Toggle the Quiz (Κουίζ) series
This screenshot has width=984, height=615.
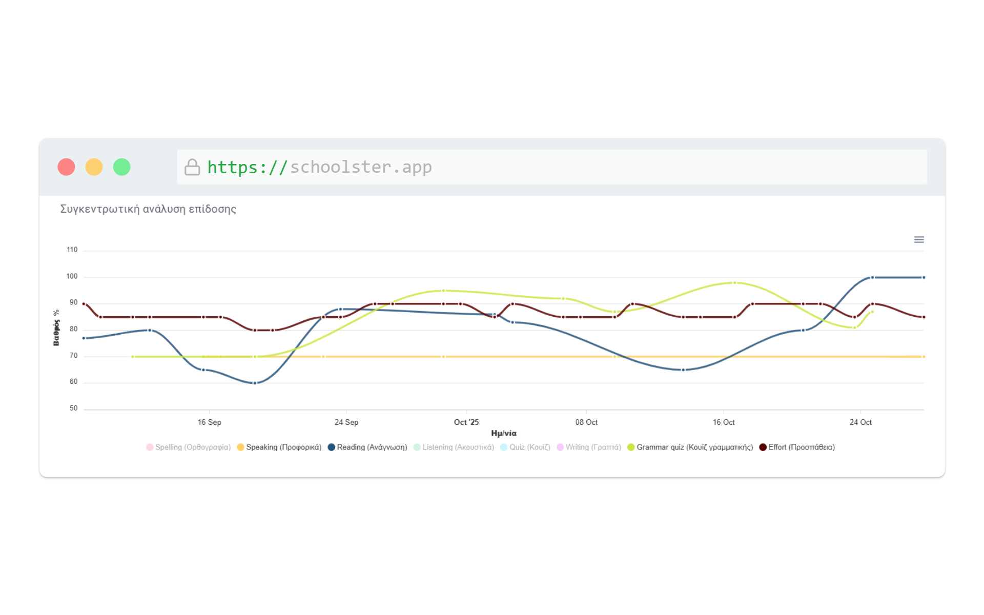pyautogui.click(x=525, y=447)
